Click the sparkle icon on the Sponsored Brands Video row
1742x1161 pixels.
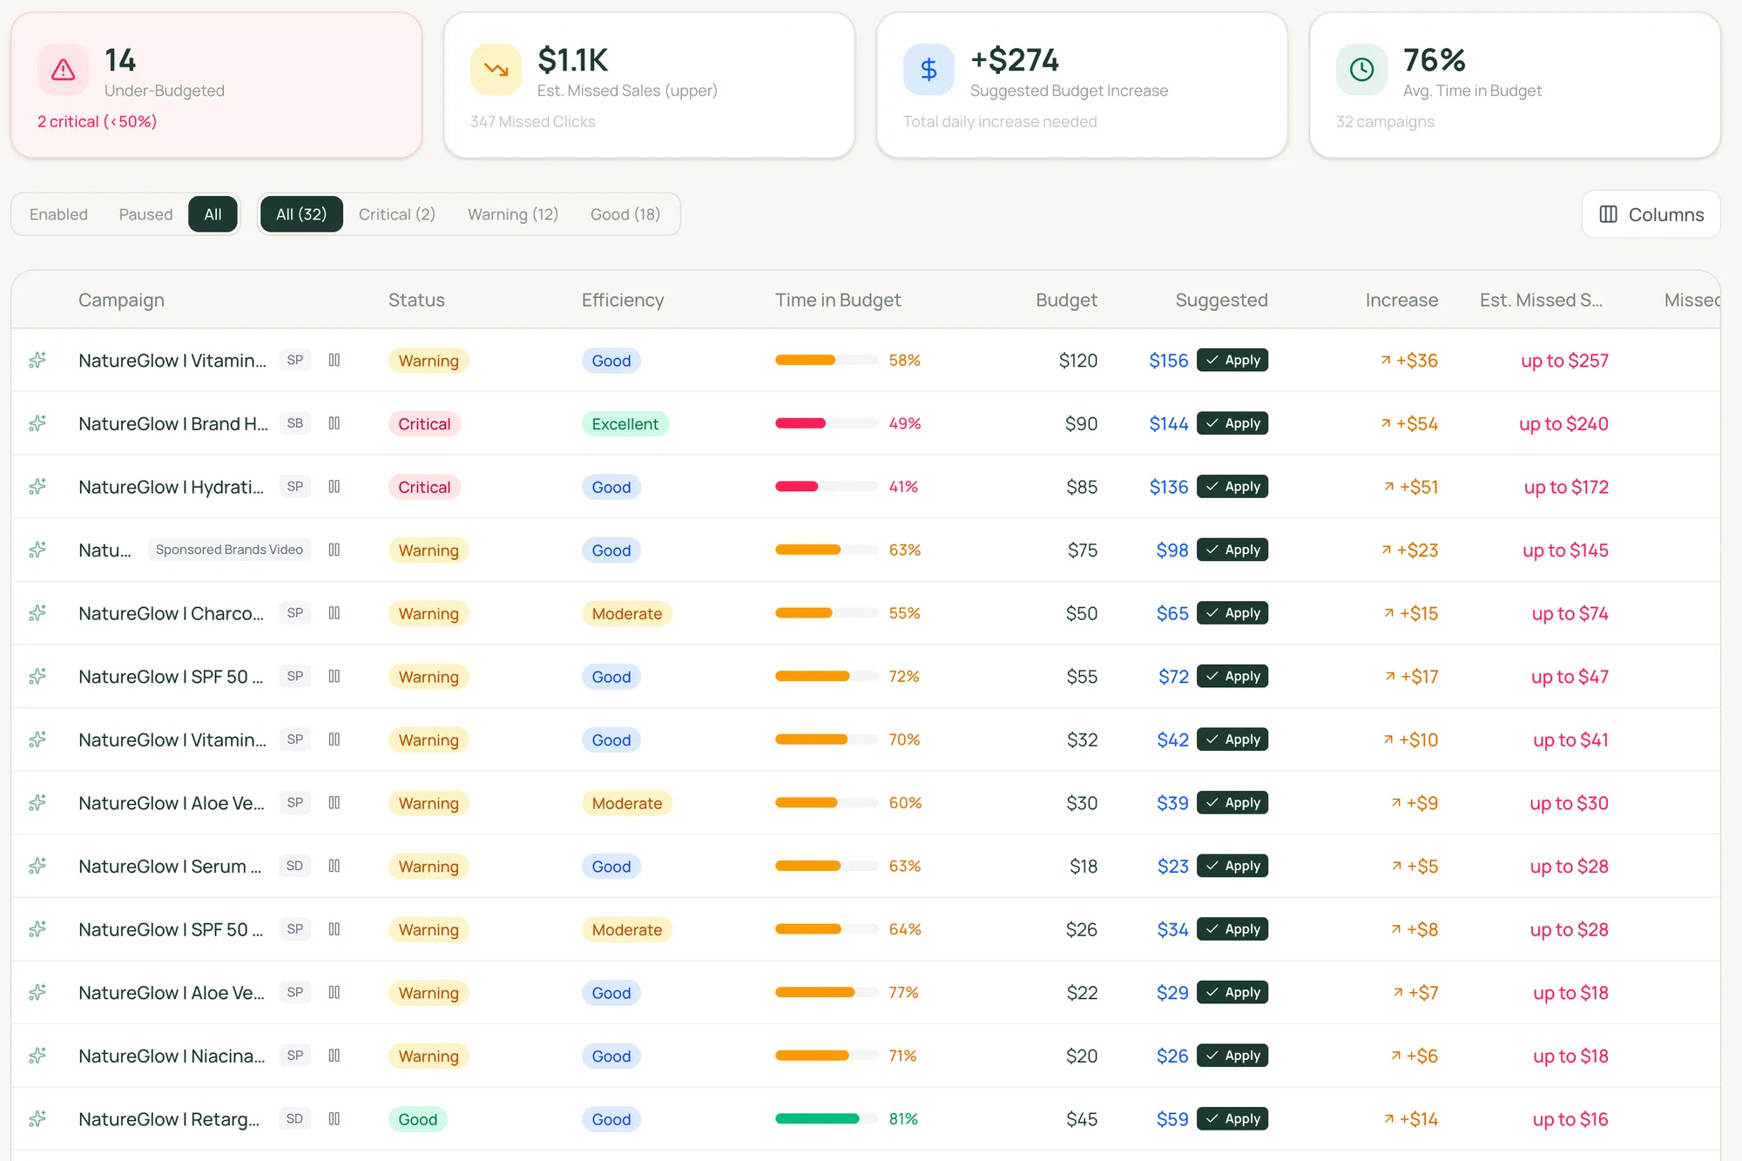point(37,550)
